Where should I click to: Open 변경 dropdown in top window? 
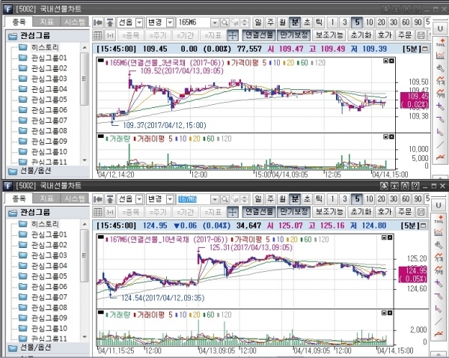[170, 22]
